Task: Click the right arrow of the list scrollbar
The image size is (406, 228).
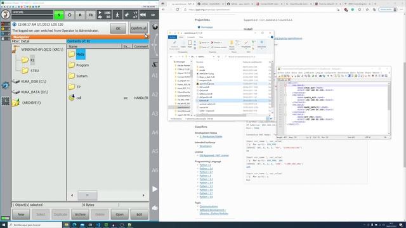Action: 143,196
